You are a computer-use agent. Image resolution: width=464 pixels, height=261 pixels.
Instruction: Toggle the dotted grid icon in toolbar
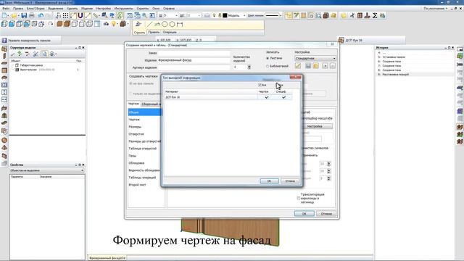pos(66,15)
